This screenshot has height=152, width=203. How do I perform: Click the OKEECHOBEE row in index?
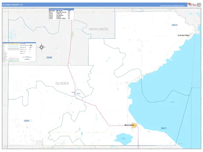click(60, 18)
